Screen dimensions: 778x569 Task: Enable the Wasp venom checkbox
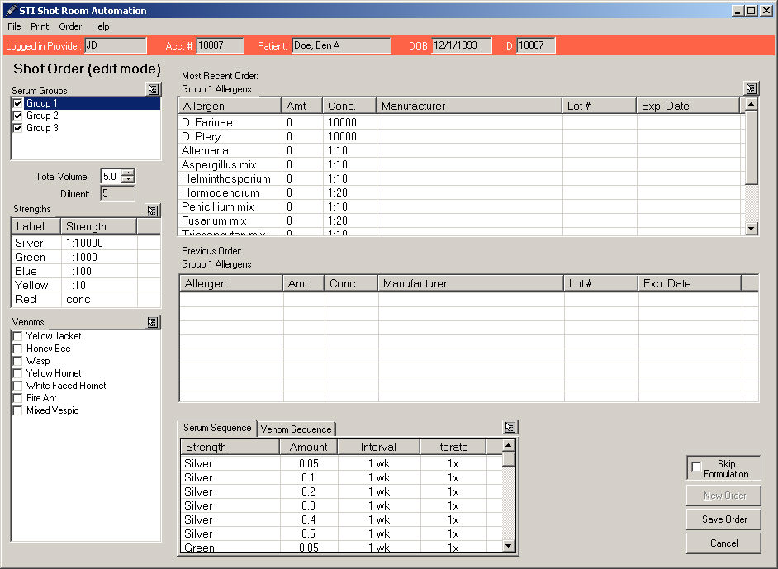(x=18, y=361)
